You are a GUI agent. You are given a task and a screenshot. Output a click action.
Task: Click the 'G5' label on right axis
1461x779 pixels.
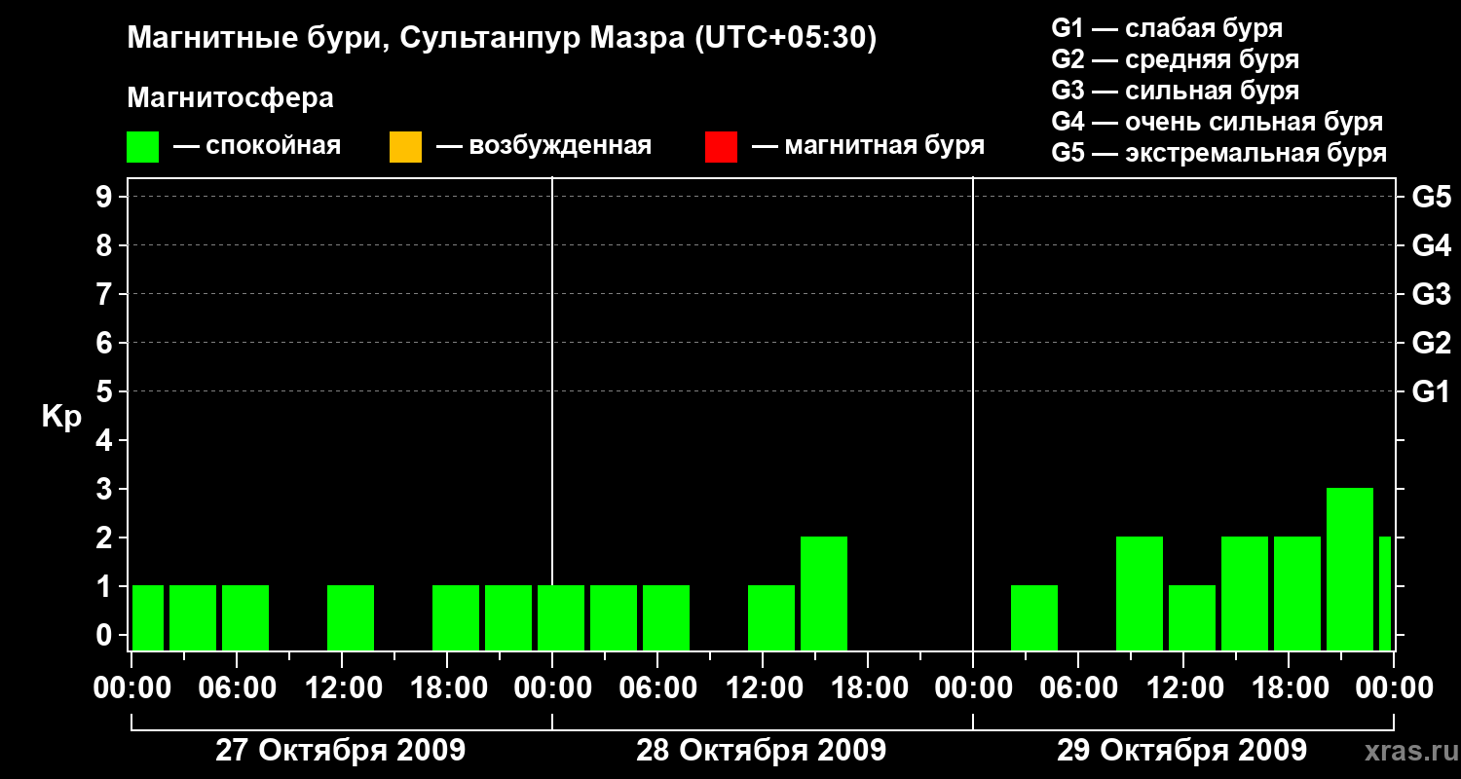click(1432, 197)
